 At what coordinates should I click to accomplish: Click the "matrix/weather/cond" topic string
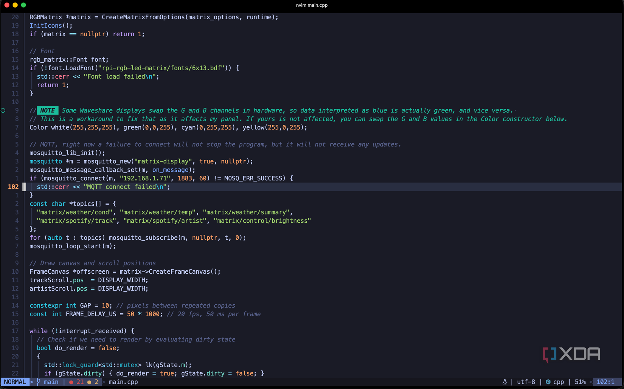click(75, 212)
